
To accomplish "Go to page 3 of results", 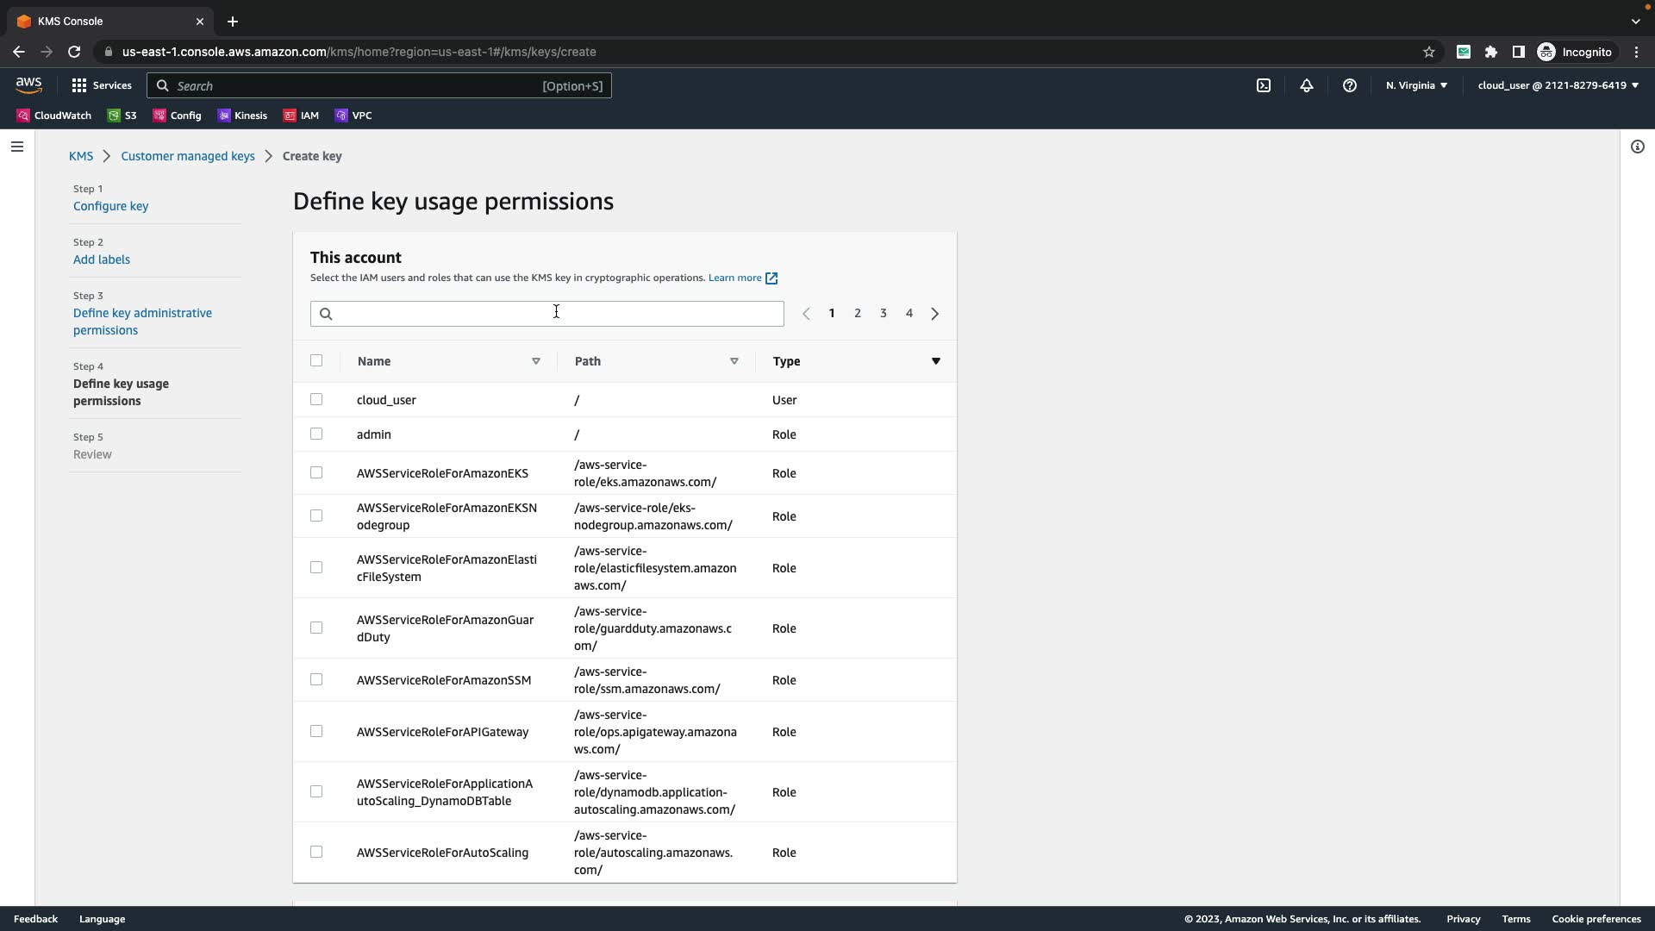I will click(883, 314).
